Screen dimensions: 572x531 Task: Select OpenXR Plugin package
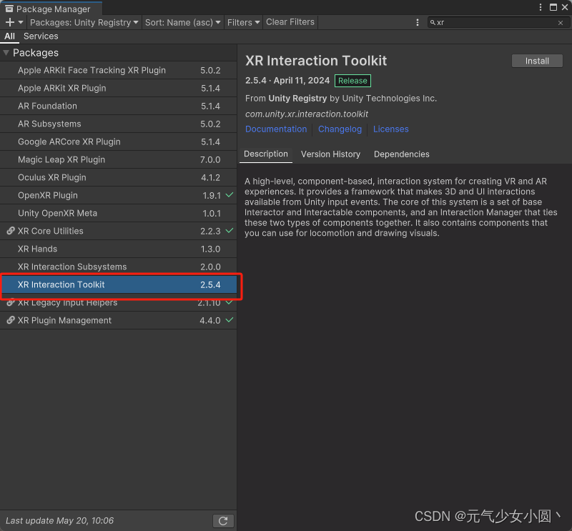(x=118, y=195)
